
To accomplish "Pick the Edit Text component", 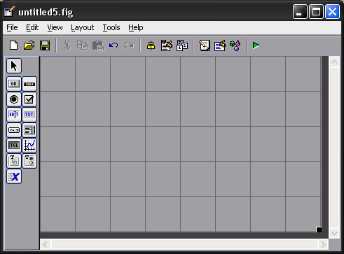I will [x=14, y=115].
